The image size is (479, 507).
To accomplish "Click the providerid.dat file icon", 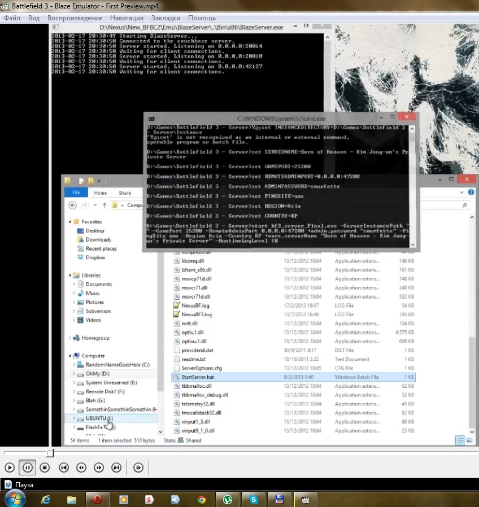I will tap(177, 350).
